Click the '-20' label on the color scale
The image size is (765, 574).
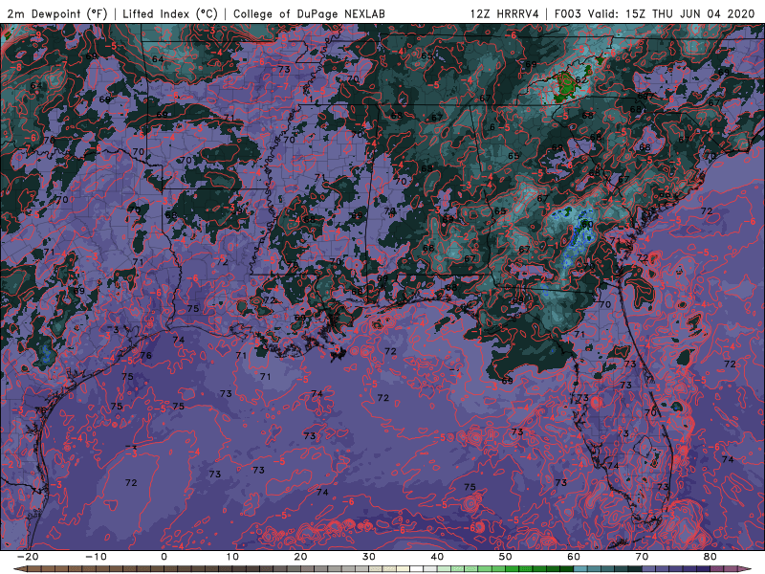[28, 557]
